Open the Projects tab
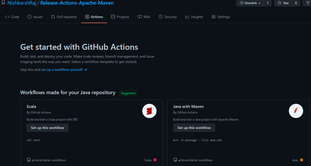311x166 pixels. pos(120,17)
